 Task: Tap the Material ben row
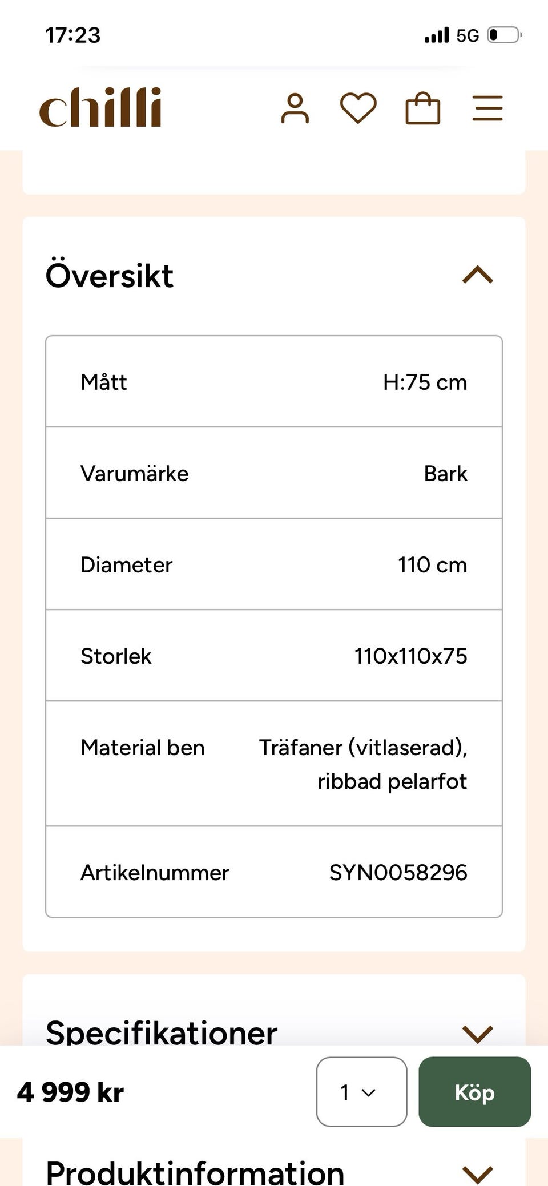pos(274,764)
